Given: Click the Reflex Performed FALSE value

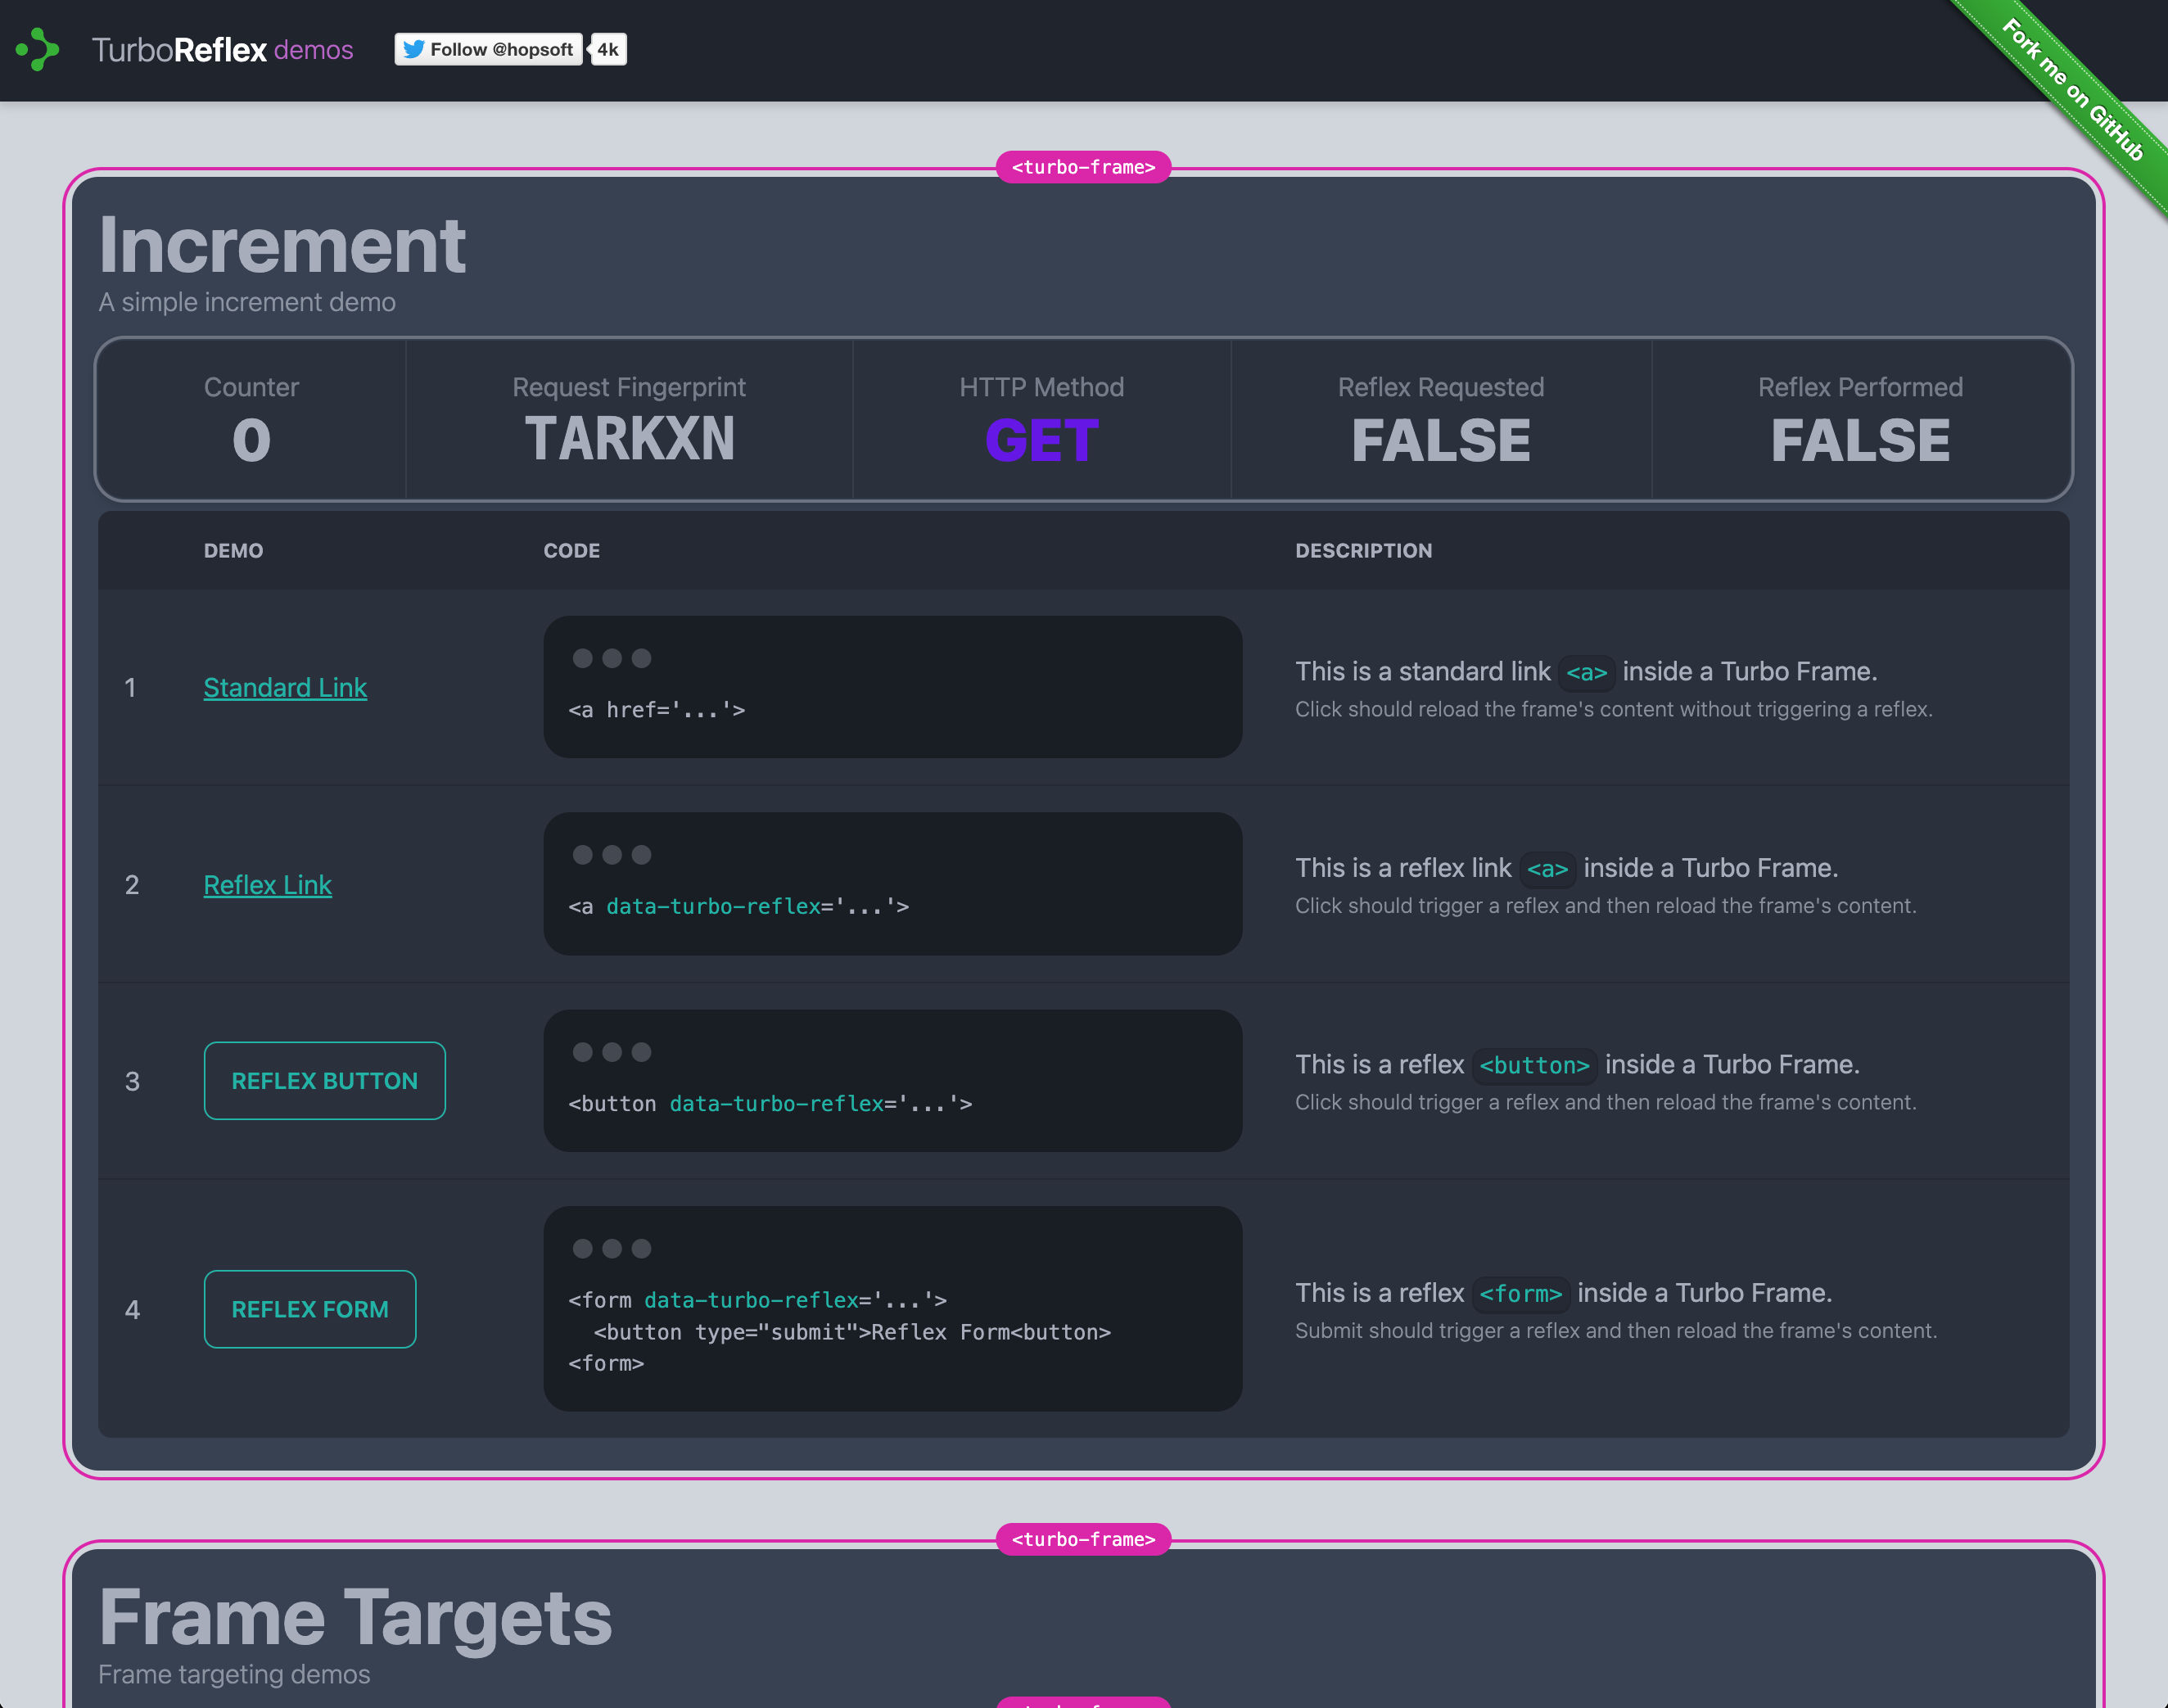Looking at the screenshot, I should tap(1860, 440).
